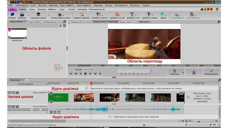Click the save icon in title bar
The height and width of the screenshot is (128, 228).
(x=21, y=2)
